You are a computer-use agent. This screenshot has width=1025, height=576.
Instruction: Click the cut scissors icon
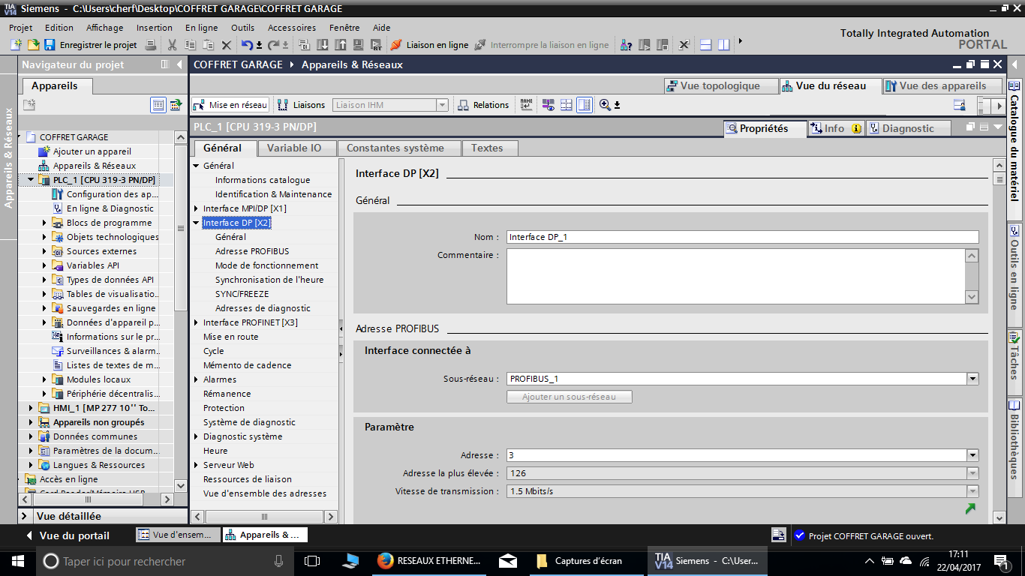click(x=172, y=45)
